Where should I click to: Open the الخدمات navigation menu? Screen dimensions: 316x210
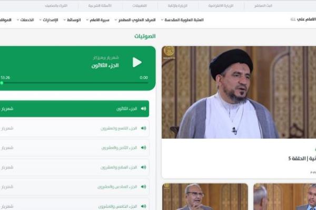pyautogui.click(x=25, y=20)
